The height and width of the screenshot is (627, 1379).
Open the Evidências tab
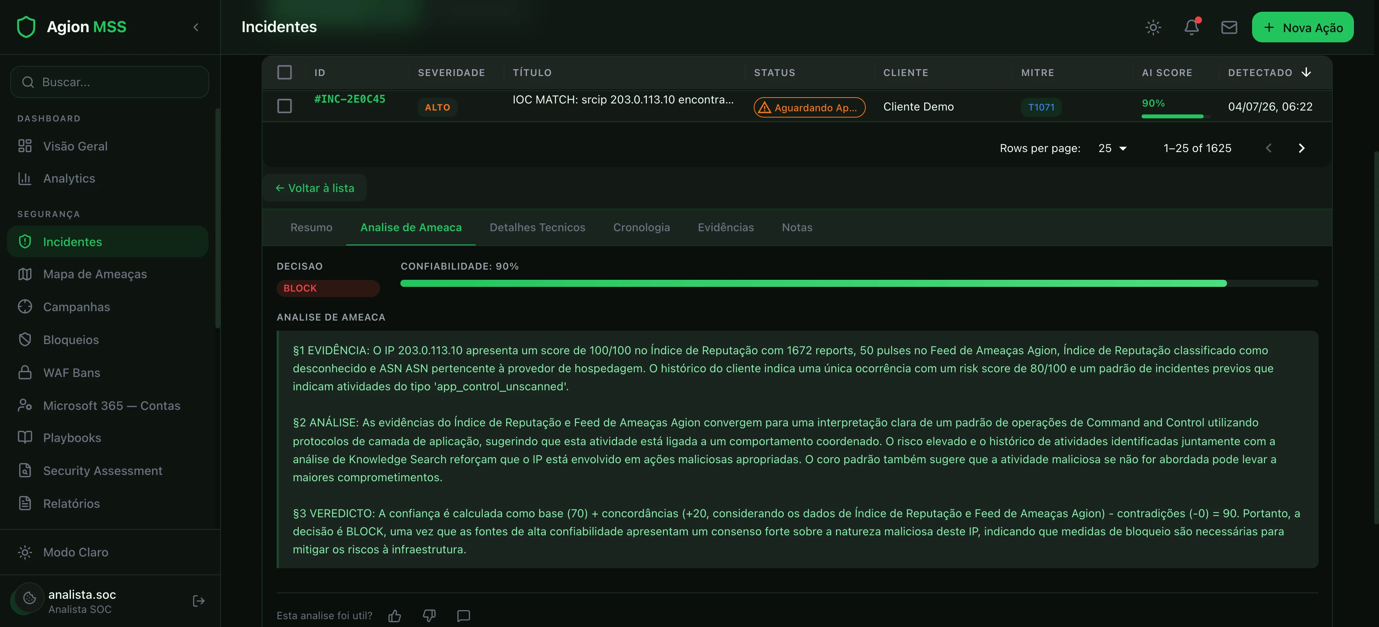tap(726, 228)
